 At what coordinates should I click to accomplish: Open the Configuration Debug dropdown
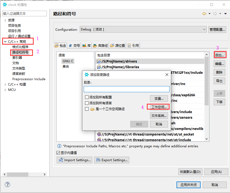point(143,29)
